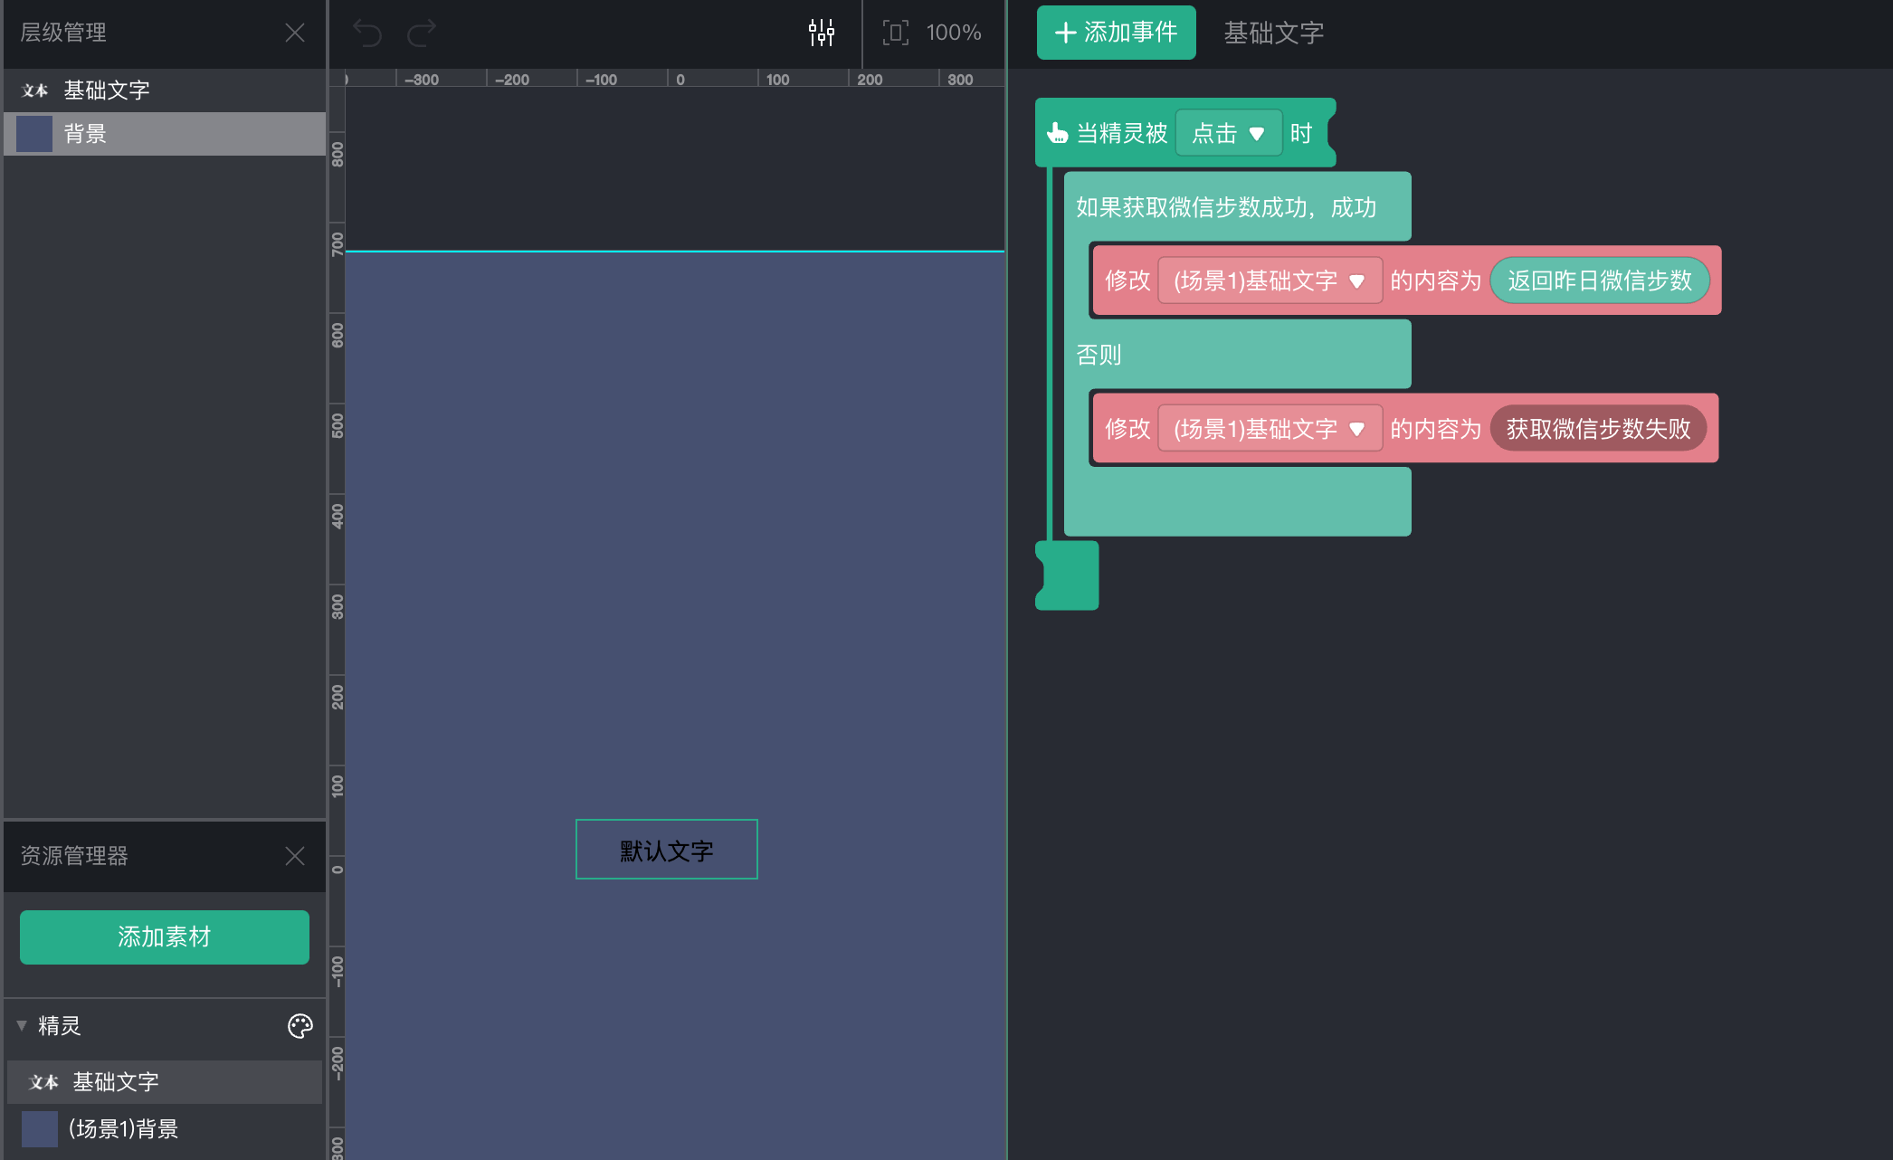The height and width of the screenshot is (1160, 1893).
Task: Click the 添加事件 button
Action: pos(1116,33)
